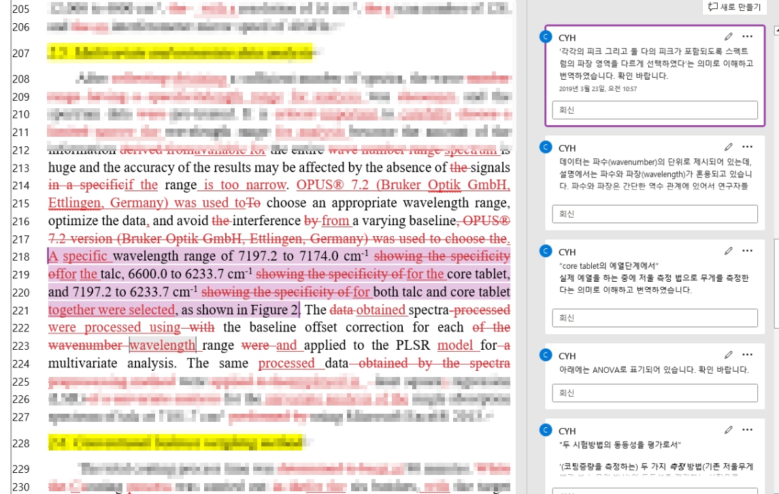Edit the last CYH comment about 두 시험방법
The width and height of the screenshot is (779, 494).
pyautogui.click(x=729, y=430)
